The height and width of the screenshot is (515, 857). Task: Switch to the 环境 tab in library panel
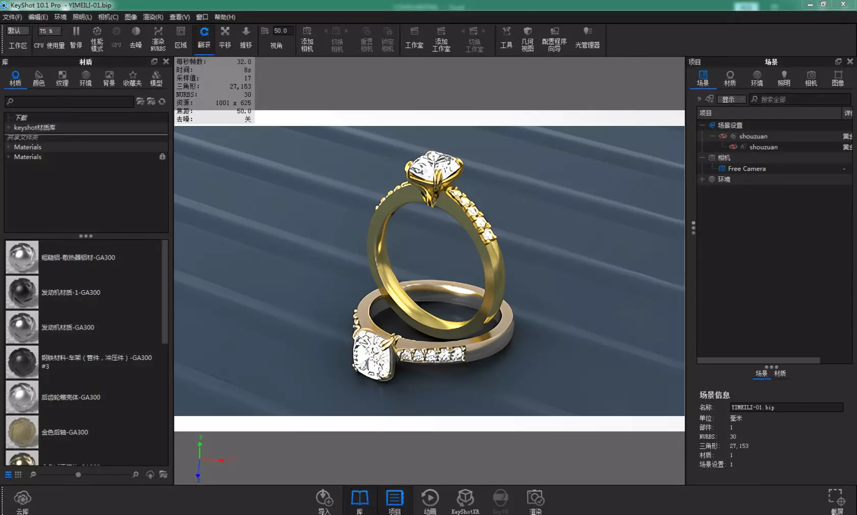click(x=86, y=78)
